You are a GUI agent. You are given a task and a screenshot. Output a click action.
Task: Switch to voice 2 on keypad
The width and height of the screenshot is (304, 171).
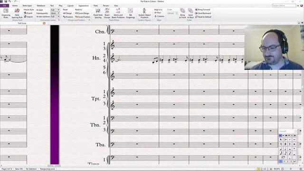(x=284, y=161)
